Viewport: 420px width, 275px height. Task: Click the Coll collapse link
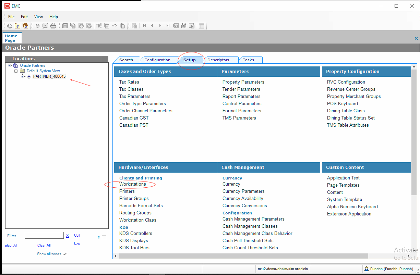click(77, 235)
